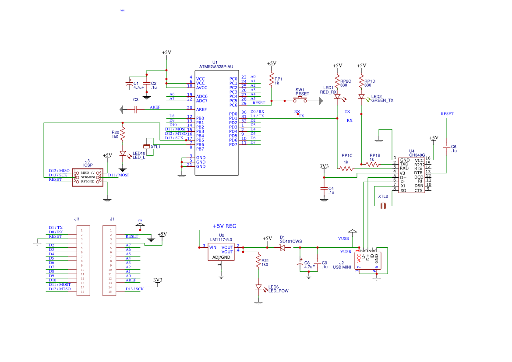
Task: Click the '+5V REG' section title
Action: pos(224,226)
